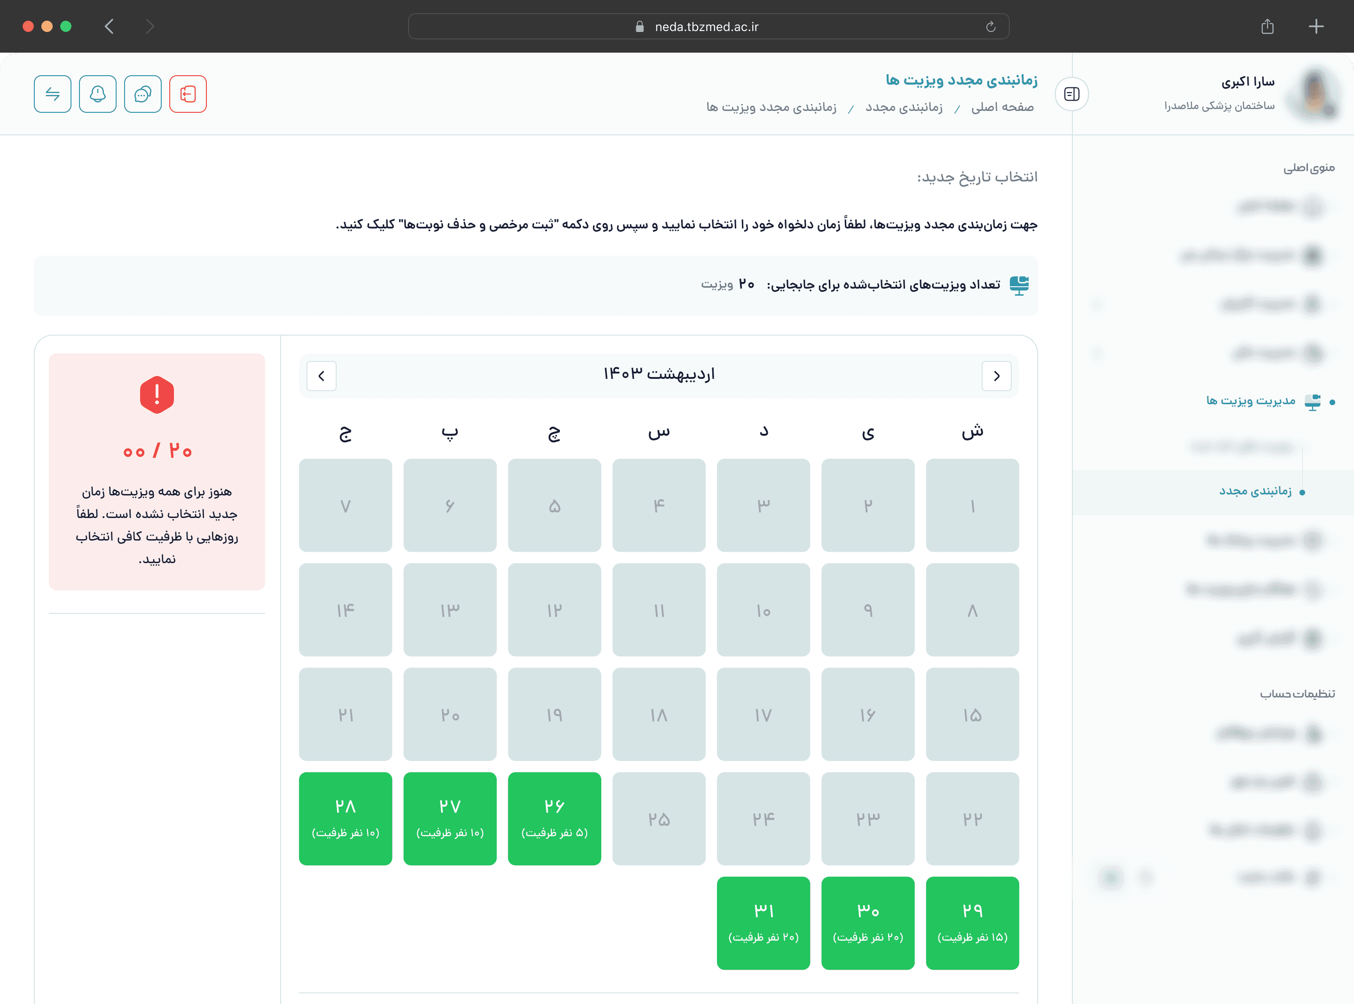This screenshot has height=1004, width=1354.
Task: Click the browser address bar
Action: [708, 26]
